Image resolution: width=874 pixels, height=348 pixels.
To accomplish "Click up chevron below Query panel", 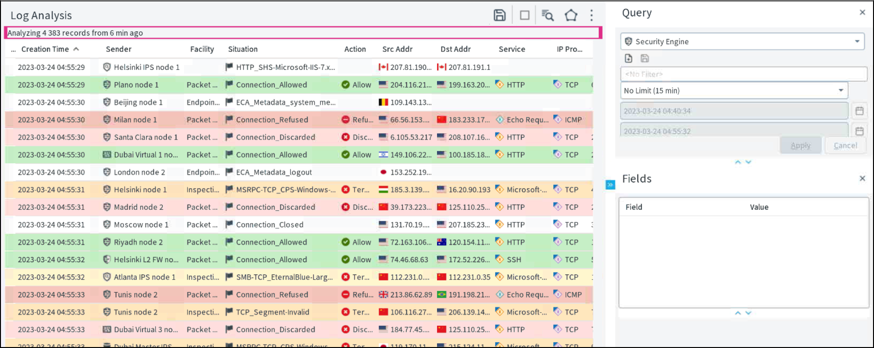I will click(738, 162).
